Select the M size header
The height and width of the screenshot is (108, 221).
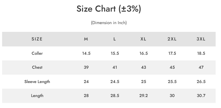click(x=86, y=39)
